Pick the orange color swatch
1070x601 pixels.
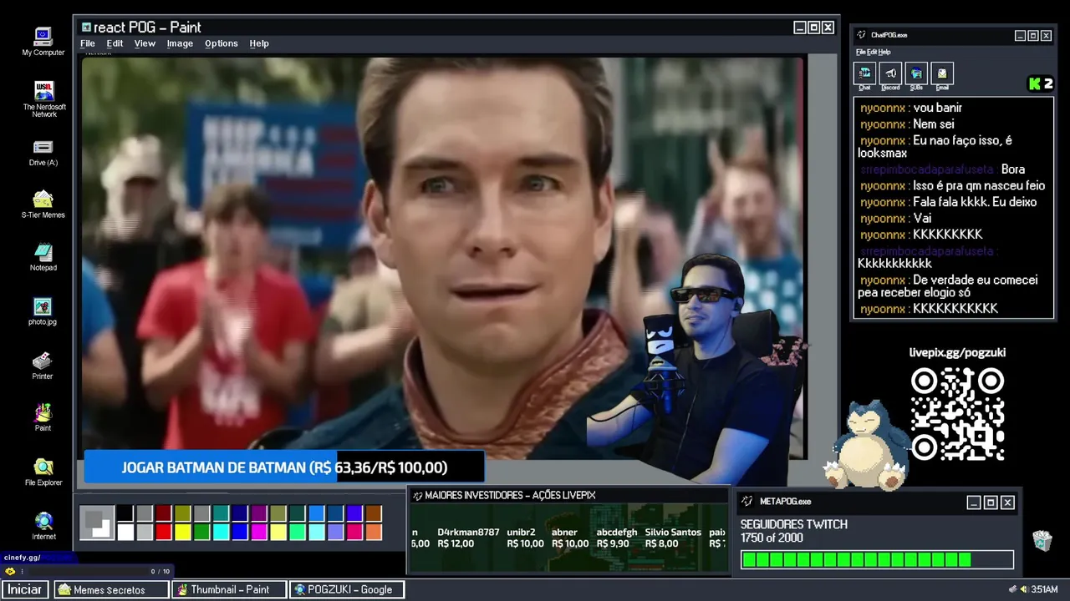pos(374,532)
